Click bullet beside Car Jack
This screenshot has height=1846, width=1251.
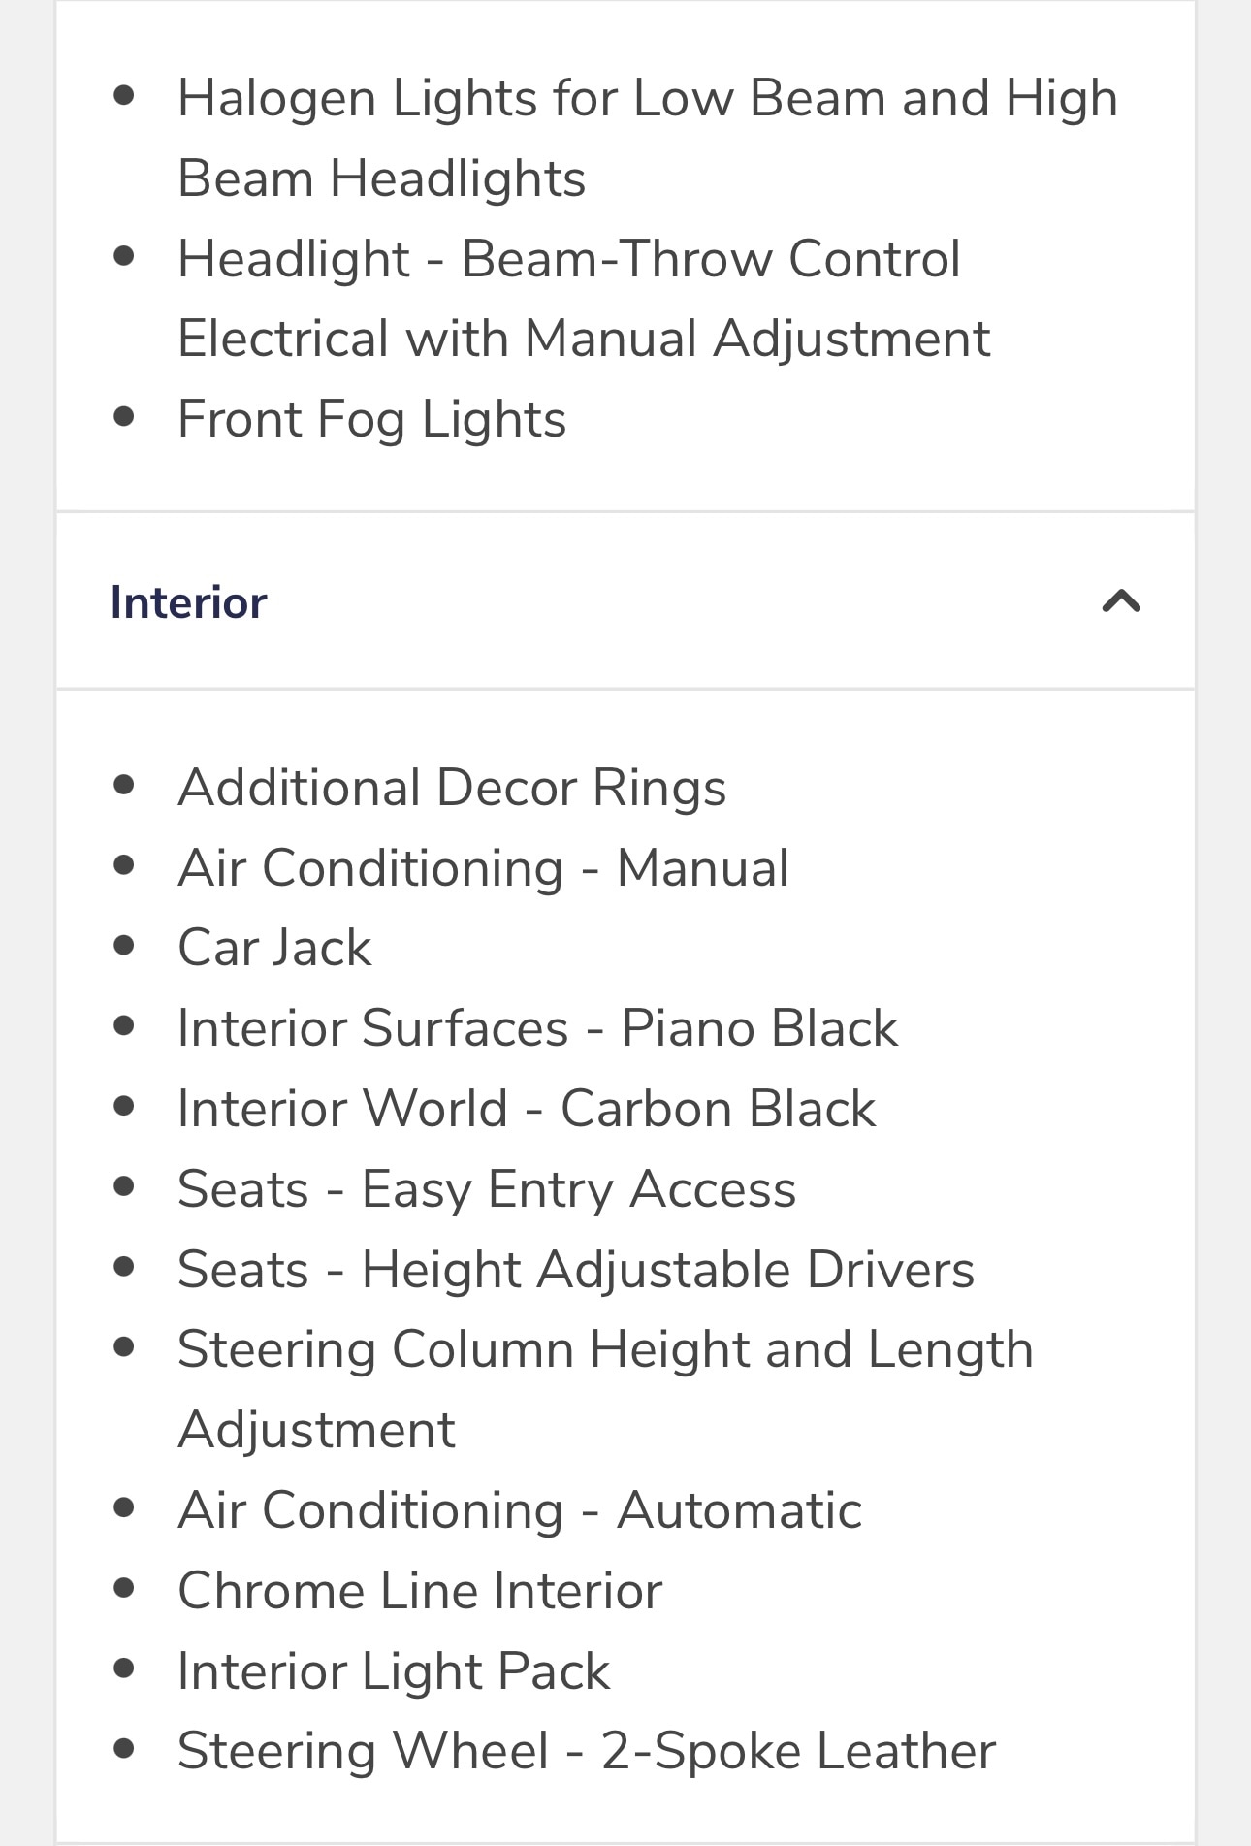click(x=123, y=945)
